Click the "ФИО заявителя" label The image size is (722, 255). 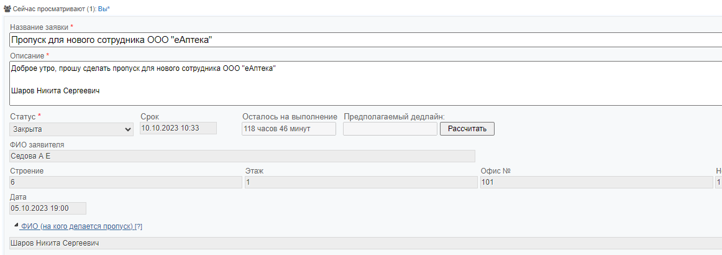[37, 145]
